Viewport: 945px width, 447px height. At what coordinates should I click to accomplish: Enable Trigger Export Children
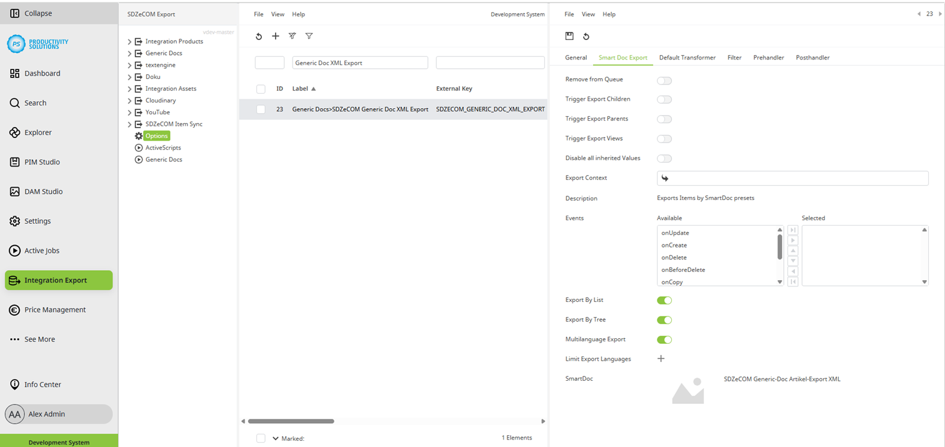664,99
